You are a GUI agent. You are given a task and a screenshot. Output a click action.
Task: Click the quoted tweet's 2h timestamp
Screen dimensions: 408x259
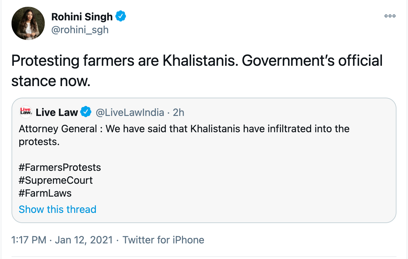pyautogui.click(x=179, y=112)
